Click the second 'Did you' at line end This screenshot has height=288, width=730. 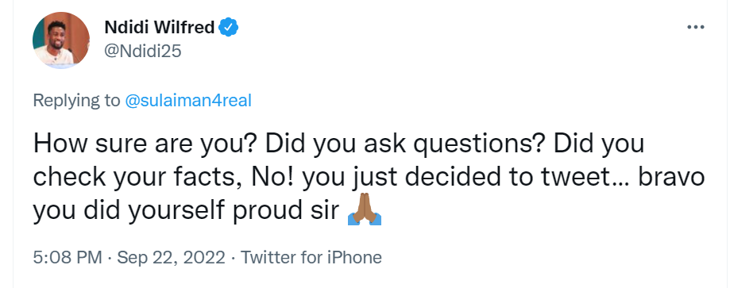(598, 144)
